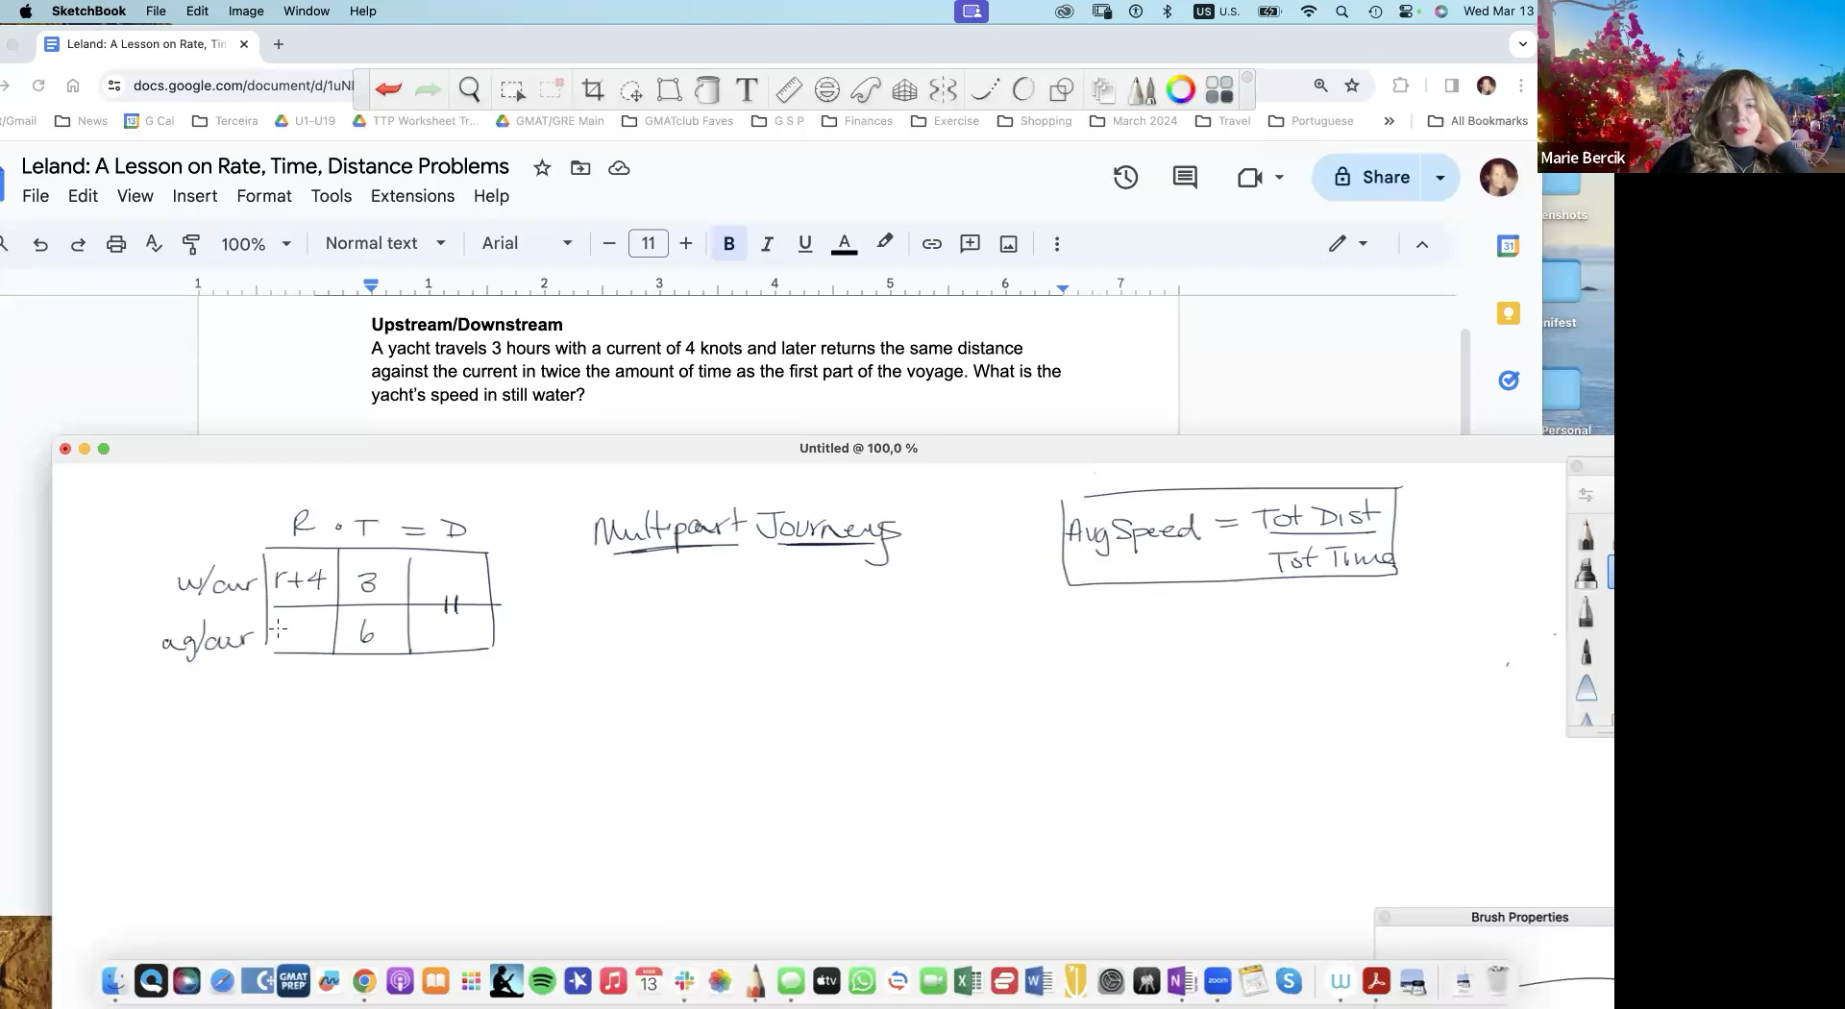The width and height of the screenshot is (1845, 1009).
Task: Open the brush palette pencils icon
Action: click(1142, 90)
